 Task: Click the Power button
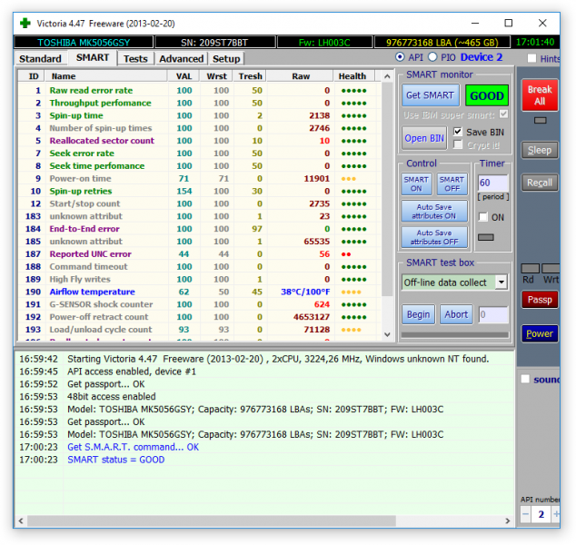(x=540, y=333)
